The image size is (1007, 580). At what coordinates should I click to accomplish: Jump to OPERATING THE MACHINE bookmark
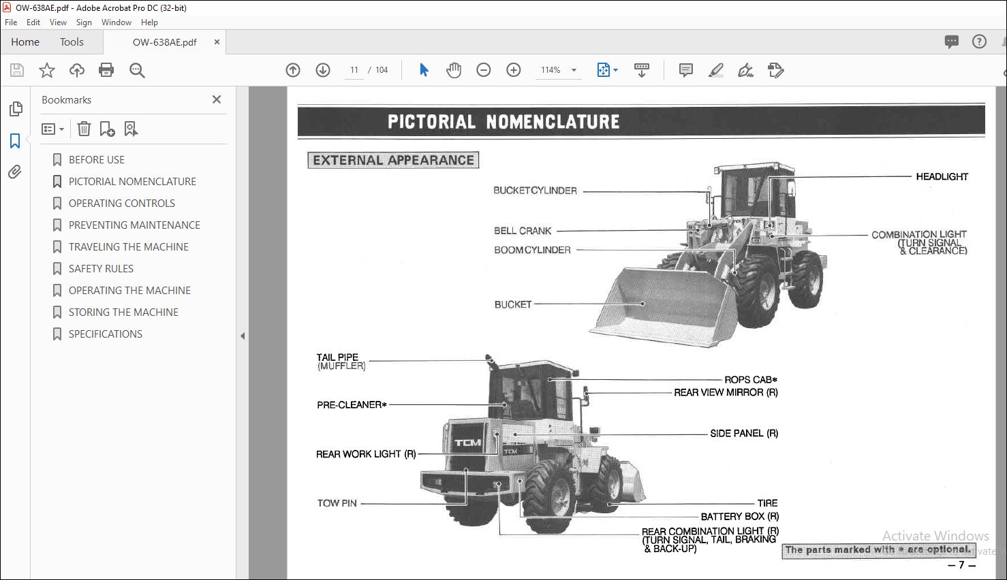coord(129,290)
